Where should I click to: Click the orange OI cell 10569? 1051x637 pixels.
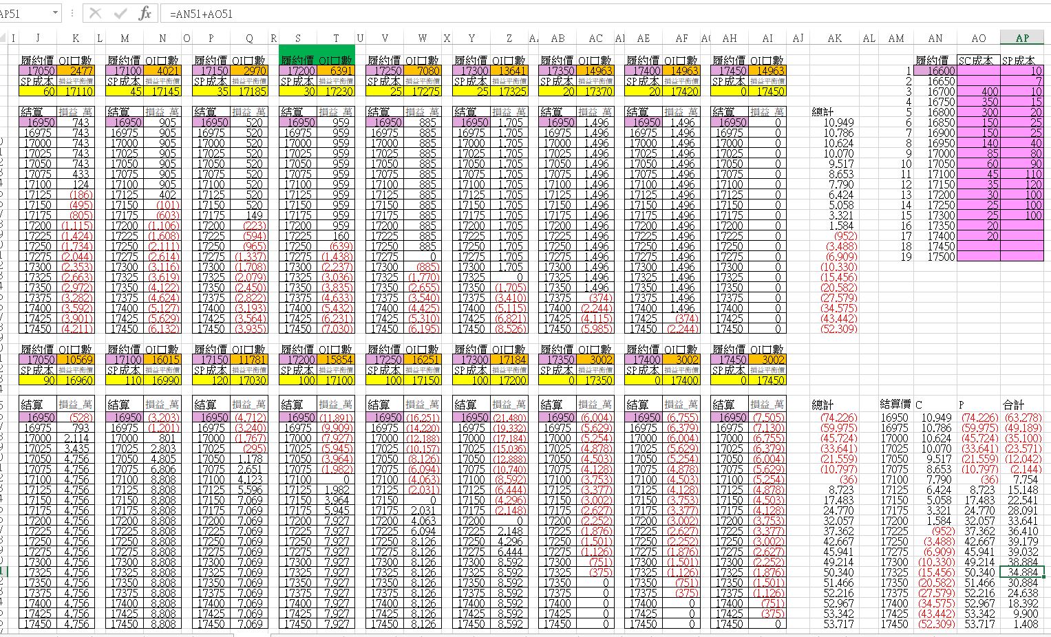[x=76, y=360]
